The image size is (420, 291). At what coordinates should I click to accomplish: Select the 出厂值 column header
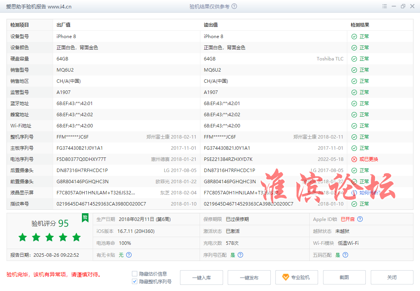63,25
